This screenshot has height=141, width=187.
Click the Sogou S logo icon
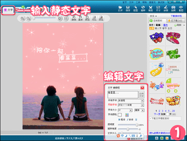pos(118,136)
